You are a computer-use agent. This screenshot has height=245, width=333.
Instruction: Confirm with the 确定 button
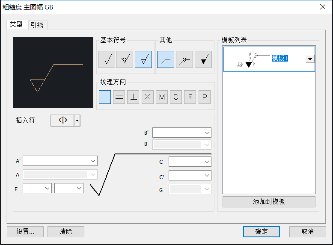(x=262, y=231)
